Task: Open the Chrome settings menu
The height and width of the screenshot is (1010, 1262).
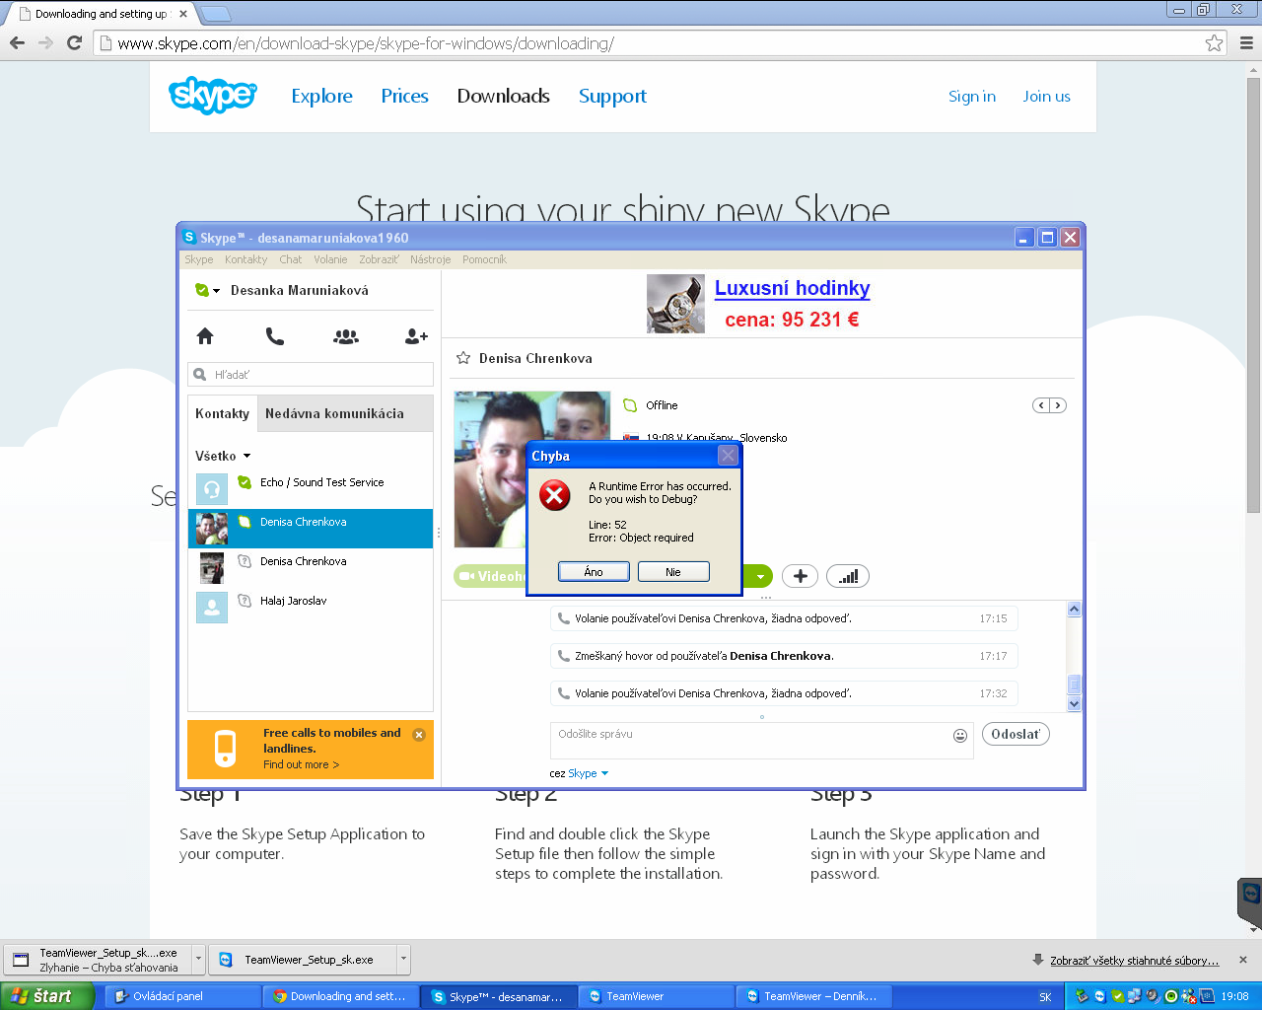Action: coord(1246,42)
